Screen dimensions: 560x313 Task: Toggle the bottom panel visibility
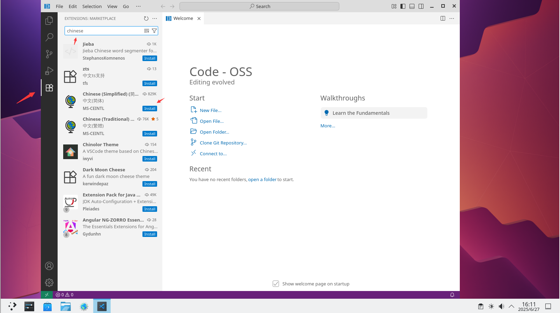412,6
